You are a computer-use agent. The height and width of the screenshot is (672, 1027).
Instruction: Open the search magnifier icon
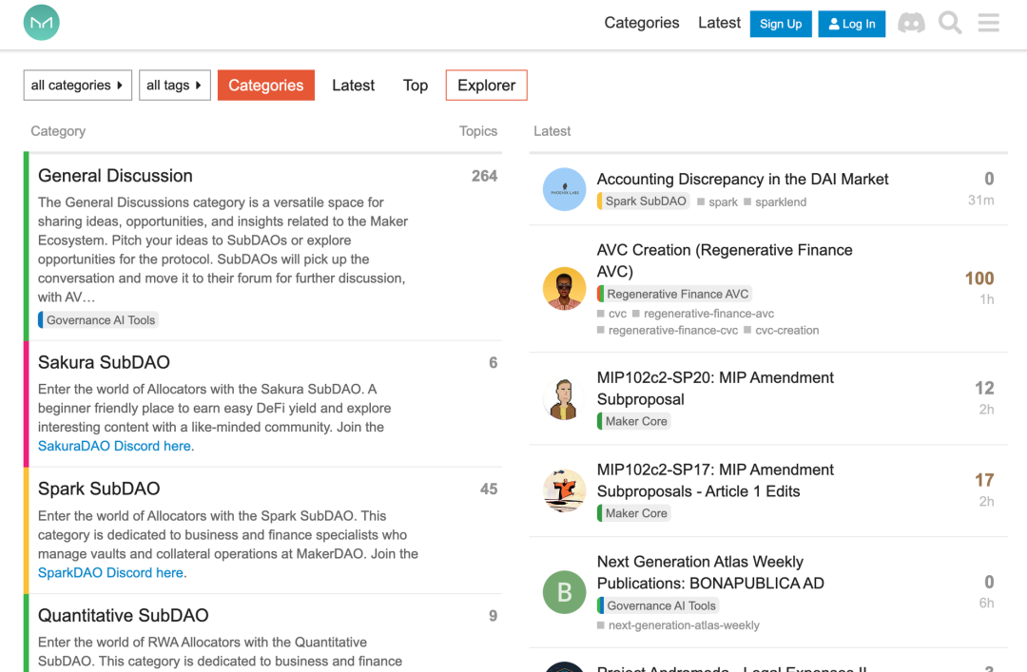950,23
